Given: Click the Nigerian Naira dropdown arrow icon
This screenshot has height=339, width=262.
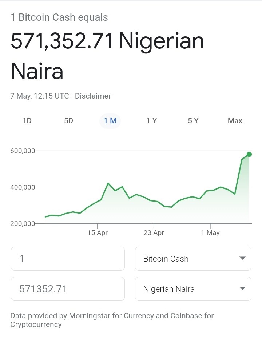Looking at the screenshot, I should tap(243, 288).
